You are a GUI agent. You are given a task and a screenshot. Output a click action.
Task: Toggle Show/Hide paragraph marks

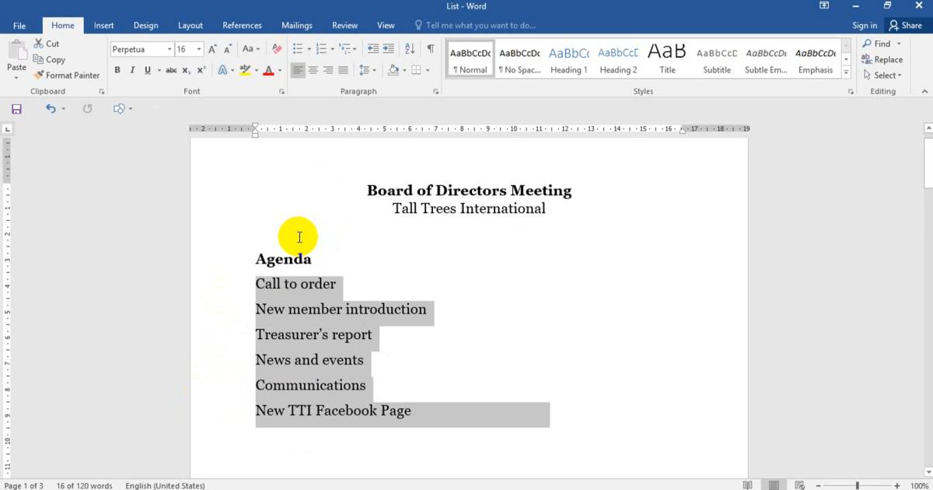tap(430, 49)
